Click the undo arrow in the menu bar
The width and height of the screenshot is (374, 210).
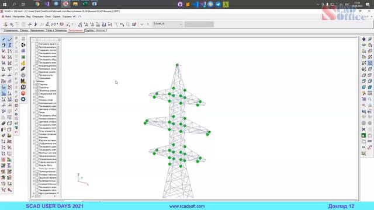coord(75,17)
